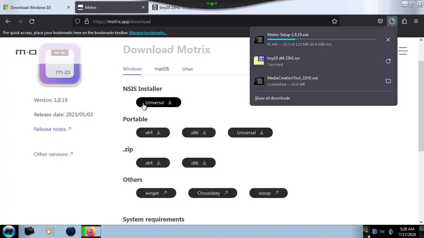
Task: Show hidden system tray icons
Action: 366,231
